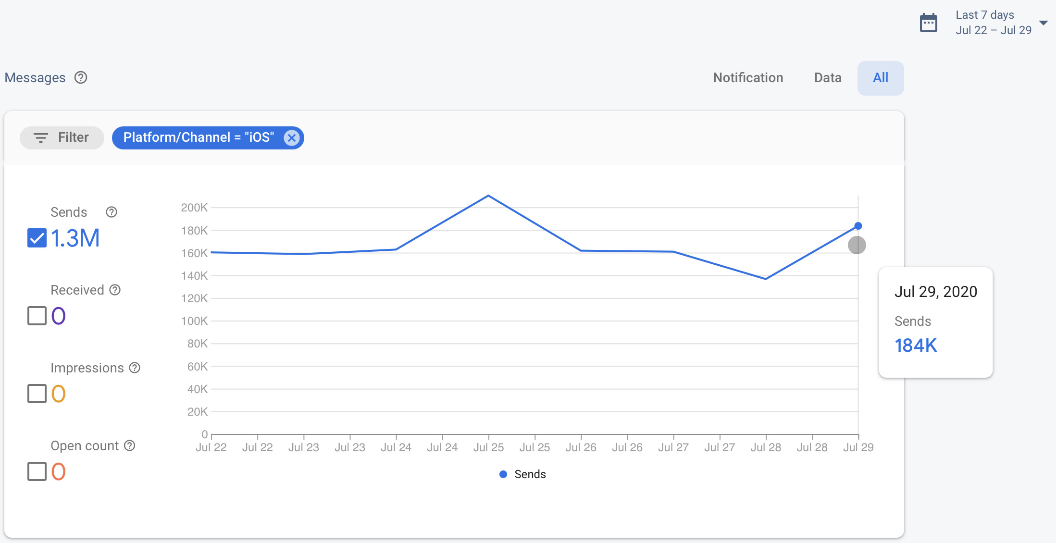The height and width of the screenshot is (543, 1056).
Task: Enable the Impressions metric checkbox
Action: tap(37, 394)
